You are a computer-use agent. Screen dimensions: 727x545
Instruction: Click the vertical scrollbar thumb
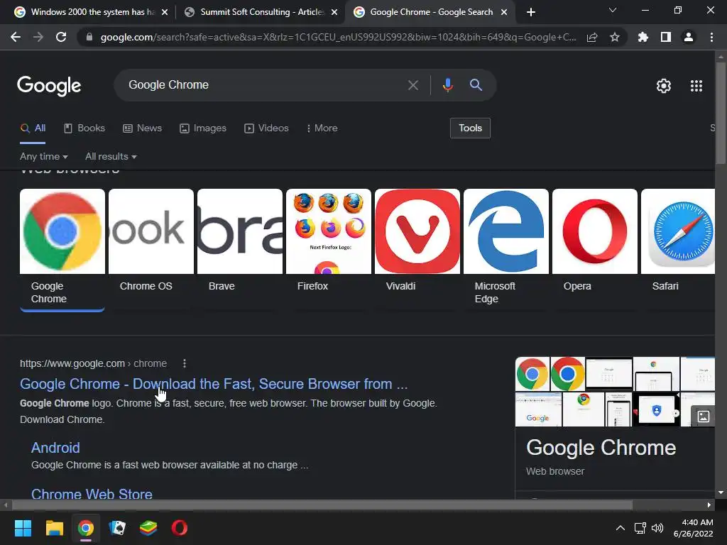pos(721,113)
